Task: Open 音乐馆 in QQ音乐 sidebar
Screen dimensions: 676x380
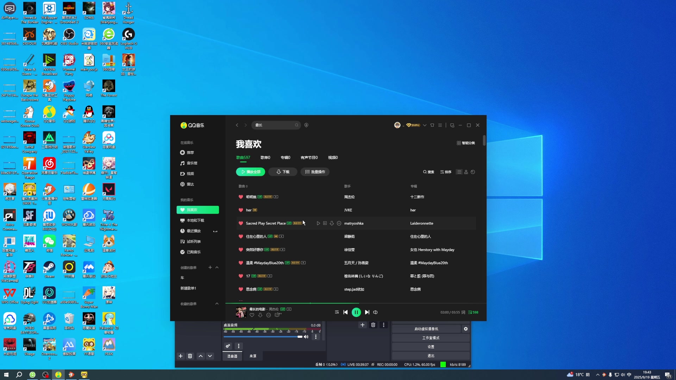Action: point(188,163)
